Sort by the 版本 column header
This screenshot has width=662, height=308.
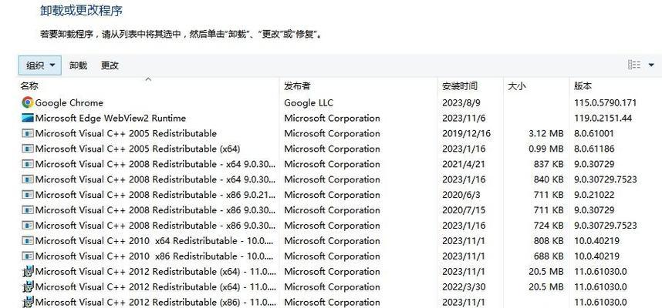[583, 86]
